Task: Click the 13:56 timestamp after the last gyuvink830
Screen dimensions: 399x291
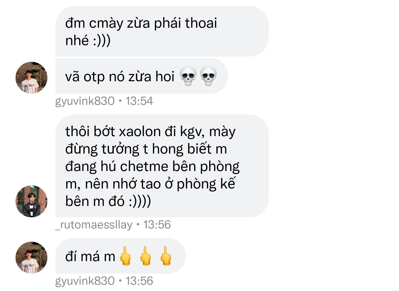Action: 139,281
